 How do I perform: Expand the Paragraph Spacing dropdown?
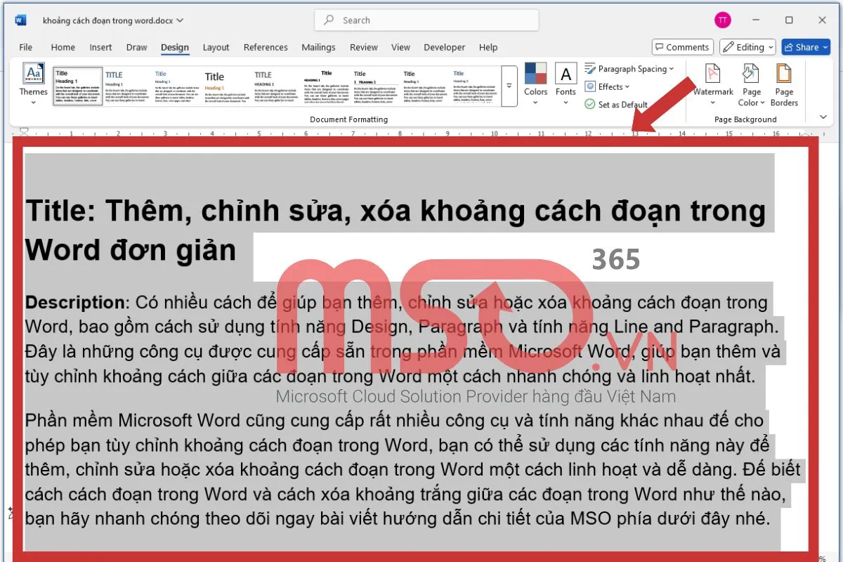[629, 69]
